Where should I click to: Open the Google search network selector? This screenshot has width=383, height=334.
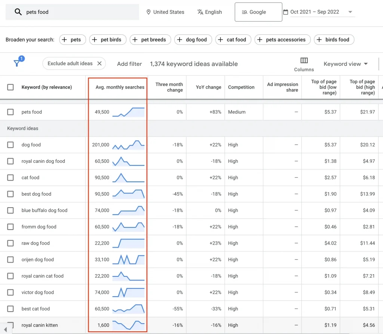pyautogui.click(x=258, y=12)
